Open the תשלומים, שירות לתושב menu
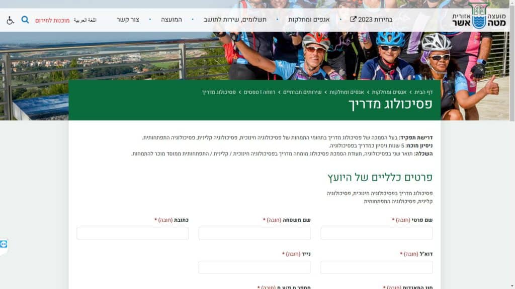Image resolution: width=515 pixels, height=289 pixels. (235, 20)
